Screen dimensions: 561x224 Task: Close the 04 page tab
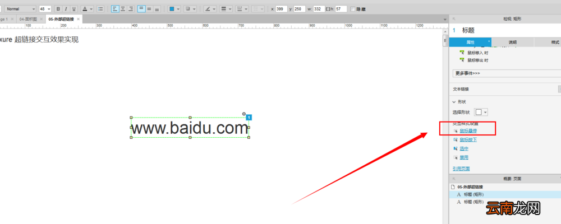(x=41, y=19)
